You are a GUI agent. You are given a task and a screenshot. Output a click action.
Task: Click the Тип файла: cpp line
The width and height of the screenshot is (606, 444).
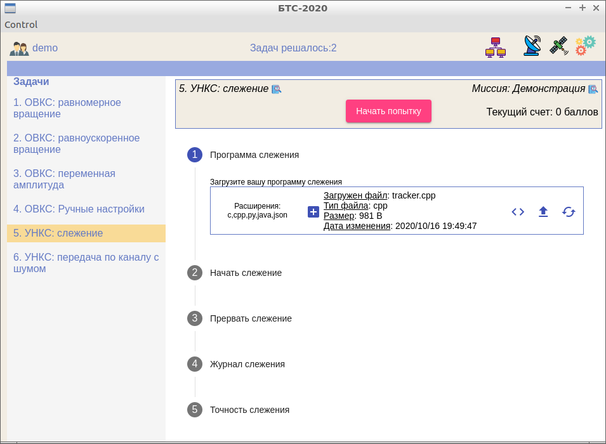[355, 206]
